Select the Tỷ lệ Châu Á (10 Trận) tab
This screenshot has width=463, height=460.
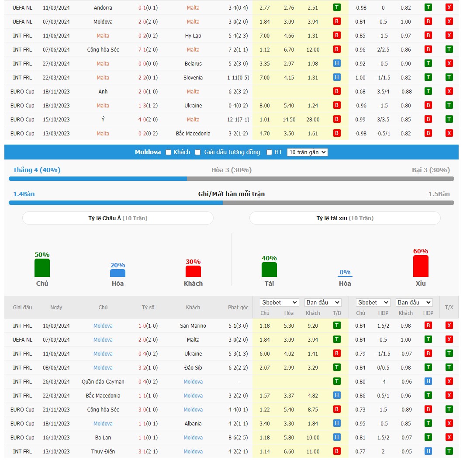tap(118, 218)
